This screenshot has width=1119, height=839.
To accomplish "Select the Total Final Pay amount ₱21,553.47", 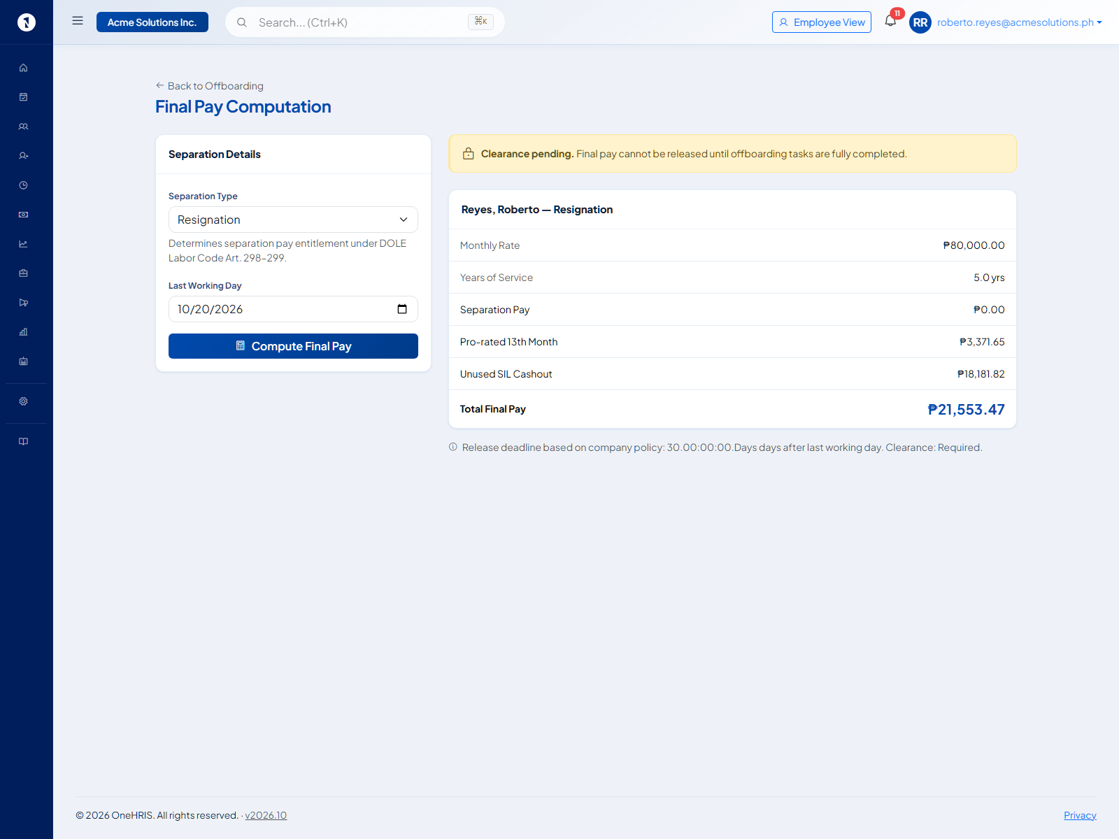I will pyautogui.click(x=966, y=410).
